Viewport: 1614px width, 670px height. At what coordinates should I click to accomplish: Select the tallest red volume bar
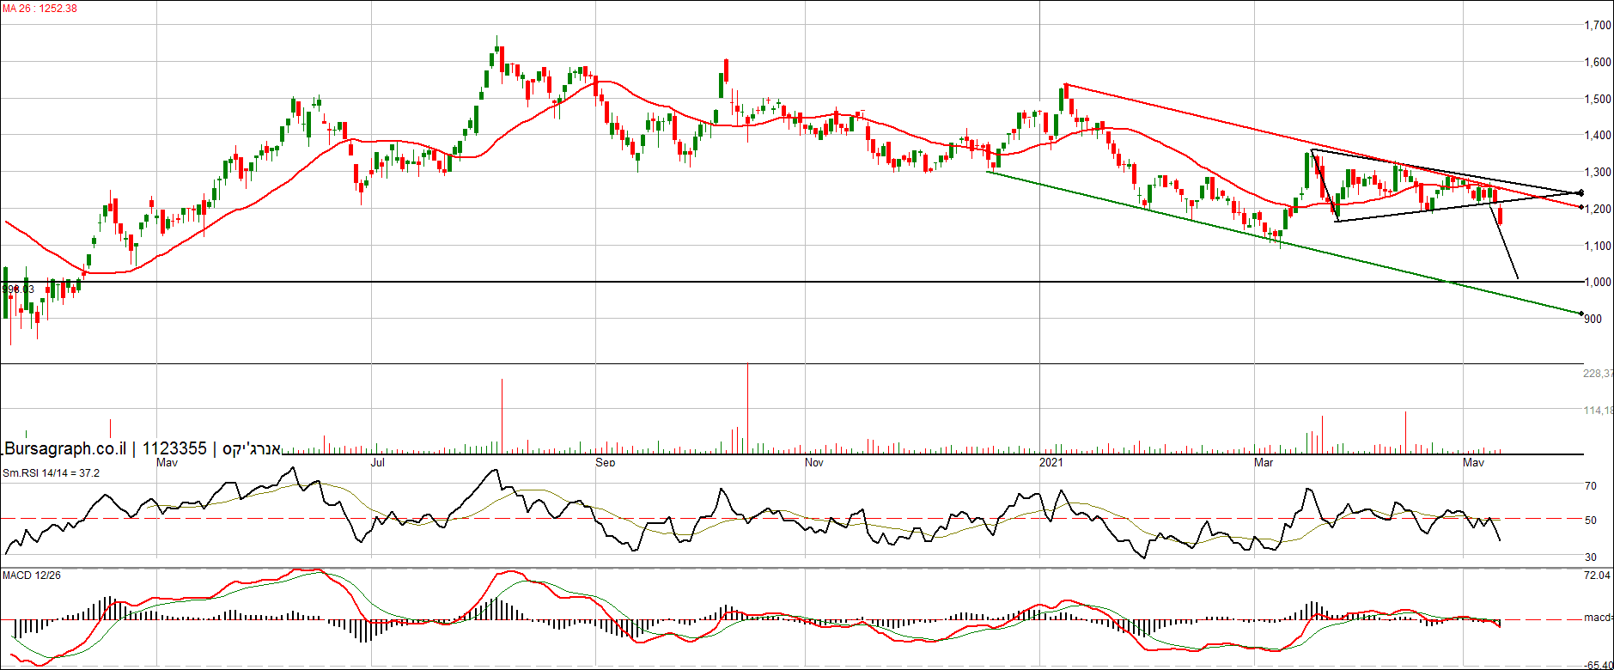point(747,408)
